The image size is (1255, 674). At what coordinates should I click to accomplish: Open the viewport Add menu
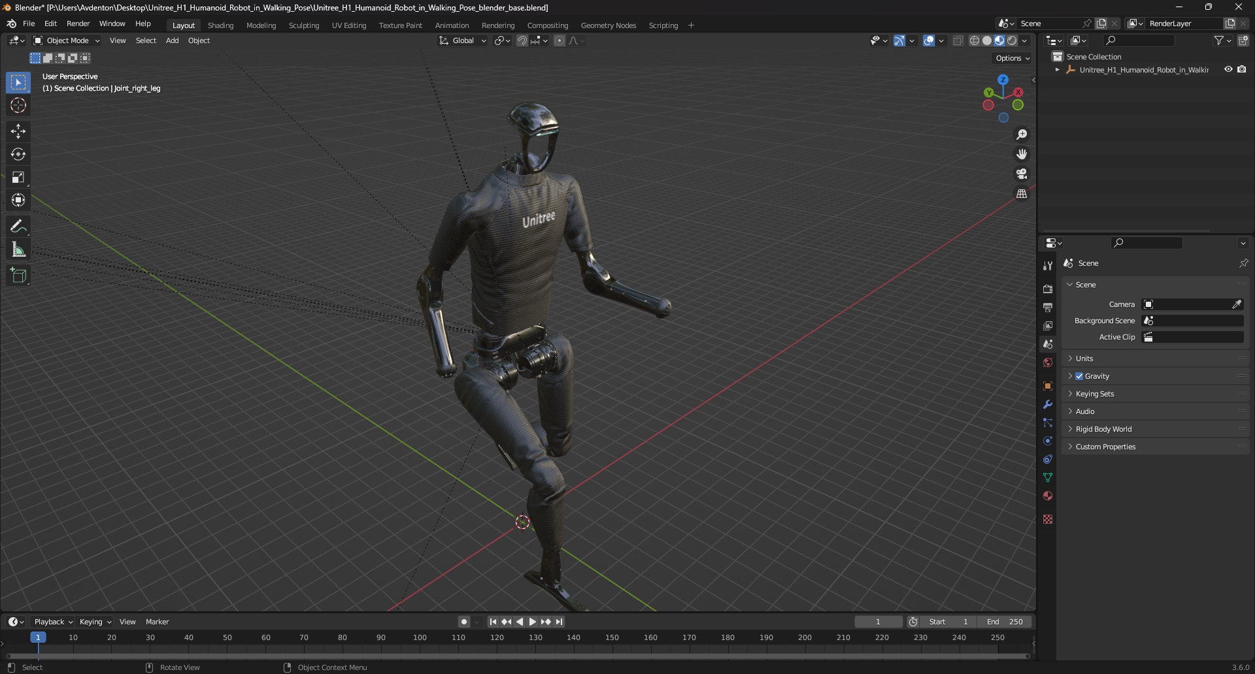pyautogui.click(x=172, y=40)
